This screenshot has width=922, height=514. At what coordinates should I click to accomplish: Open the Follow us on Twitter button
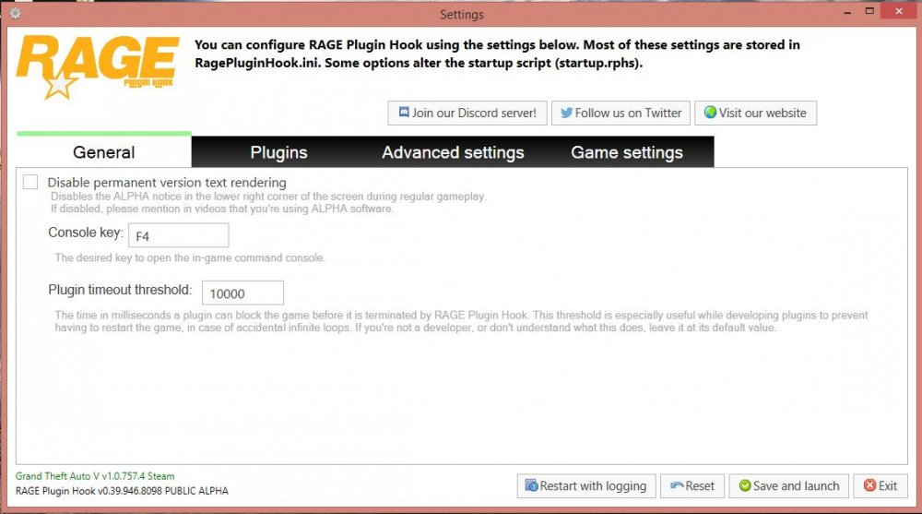(621, 114)
